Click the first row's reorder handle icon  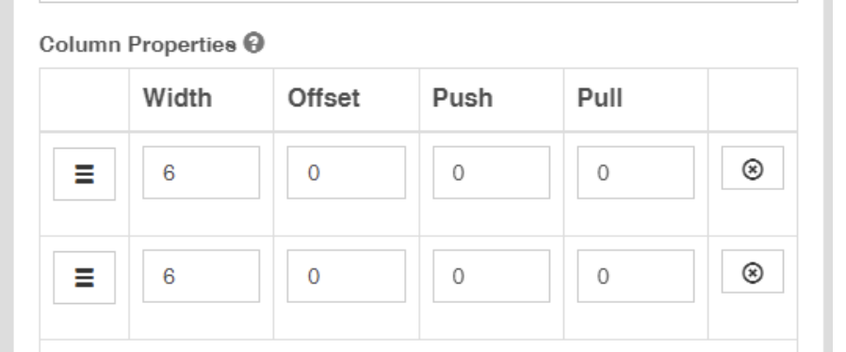tap(84, 174)
